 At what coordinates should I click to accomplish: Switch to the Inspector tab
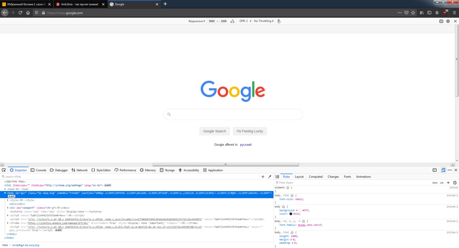point(18,170)
